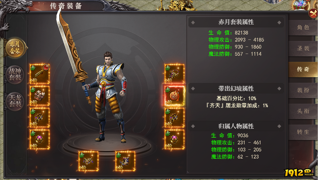Open the 转生 tab
This screenshot has width=318, height=180.
tap(303, 132)
